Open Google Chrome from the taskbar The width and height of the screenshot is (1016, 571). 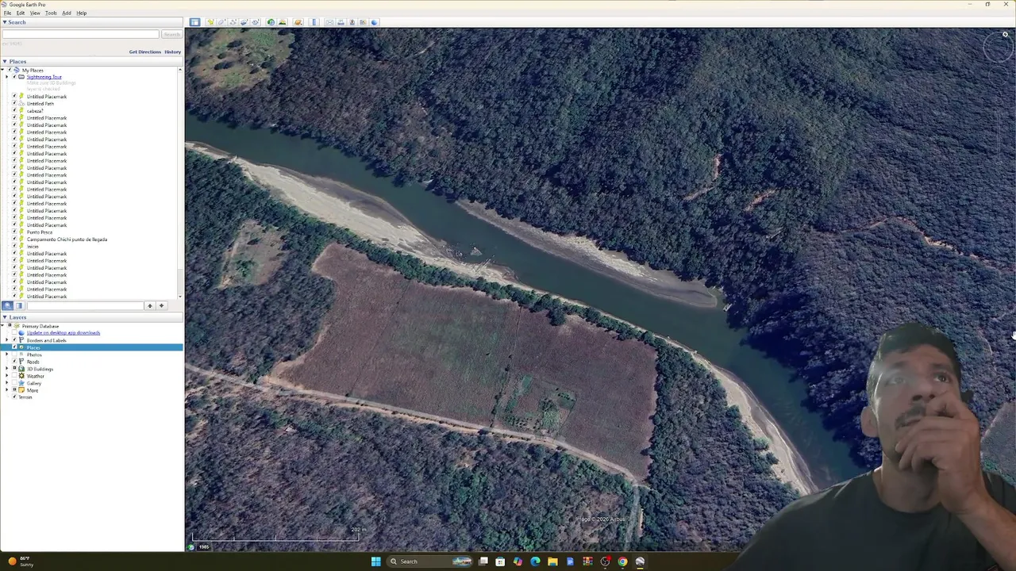click(622, 561)
